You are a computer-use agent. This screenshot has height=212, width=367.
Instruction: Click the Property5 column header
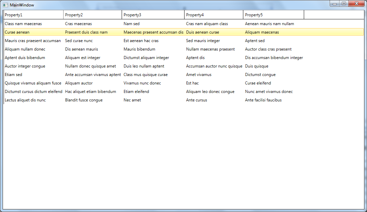tap(274, 15)
